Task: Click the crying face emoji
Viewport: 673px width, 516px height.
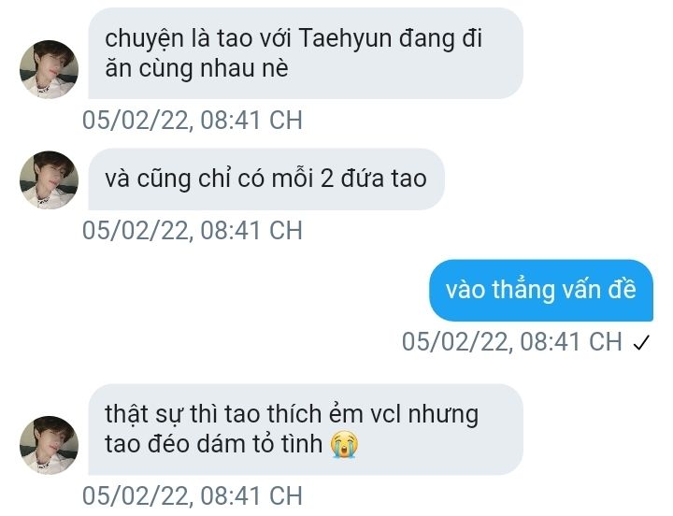Action: [344, 445]
